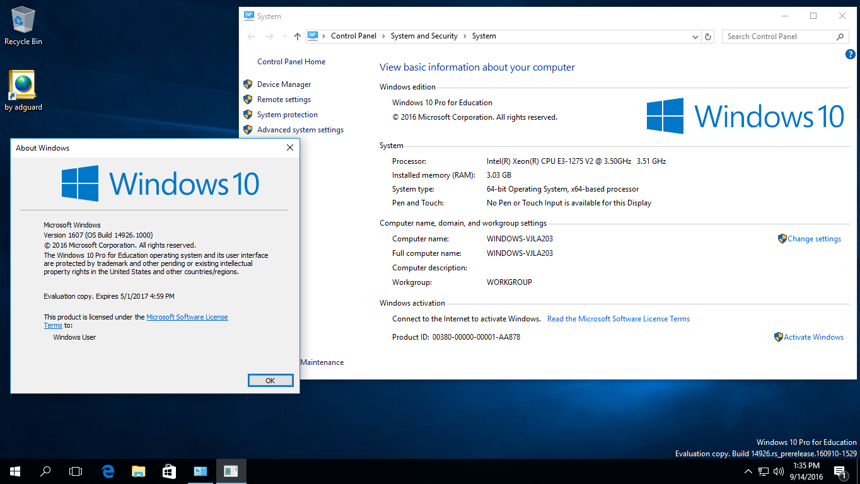Switch to the System window taskbar button

click(x=200, y=471)
